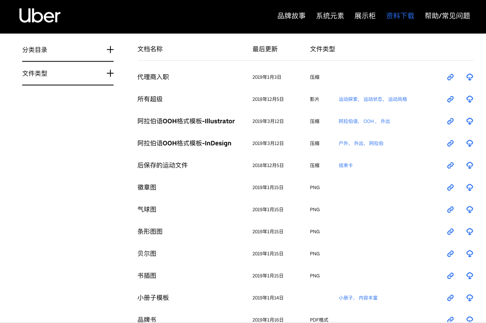
Task: Download 阿拉伯语OOH格式模板-Illustrator file
Action: [x=469, y=121]
